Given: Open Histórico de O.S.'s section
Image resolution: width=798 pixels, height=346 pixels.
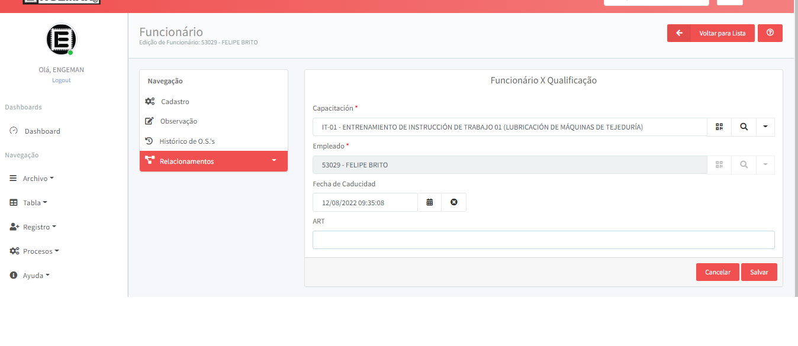Looking at the screenshot, I should pyautogui.click(x=186, y=141).
